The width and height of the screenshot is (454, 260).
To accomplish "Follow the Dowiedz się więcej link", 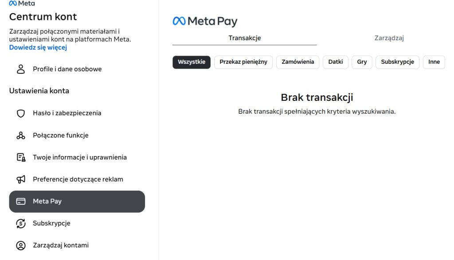I will point(38,47).
